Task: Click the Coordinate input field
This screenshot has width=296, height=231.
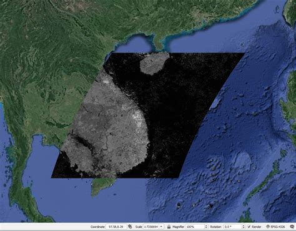Action: pos(116,227)
